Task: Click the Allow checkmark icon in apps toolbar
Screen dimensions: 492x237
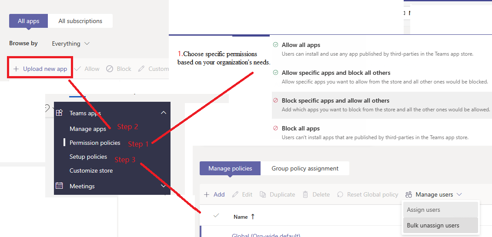Action: click(77, 69)
